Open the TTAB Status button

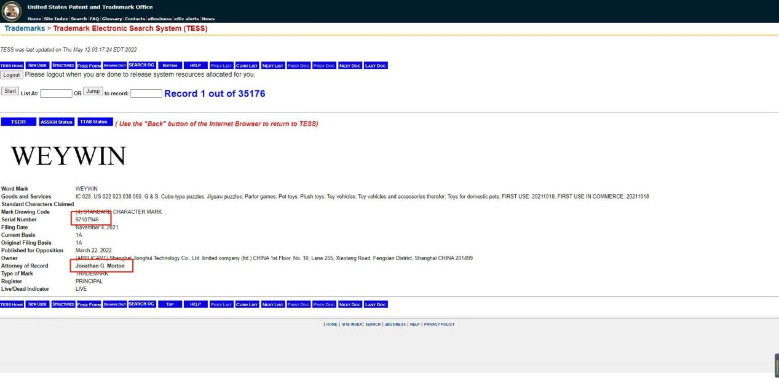(95, 122)
